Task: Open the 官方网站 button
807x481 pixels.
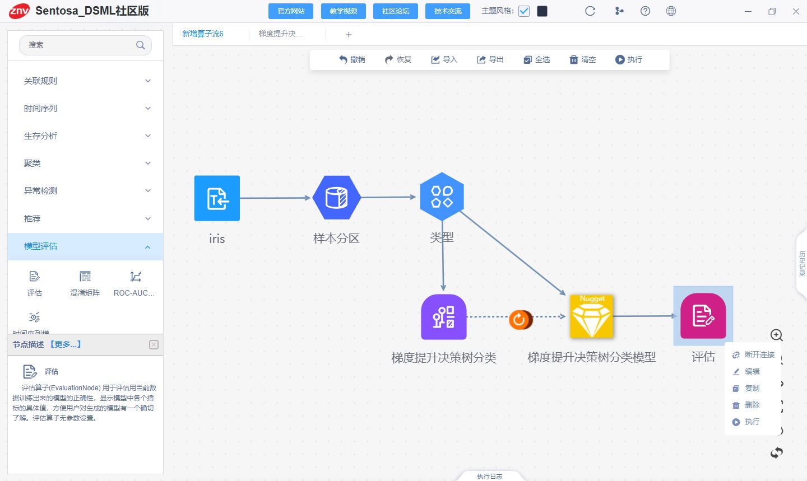Action: coord(291,11)
